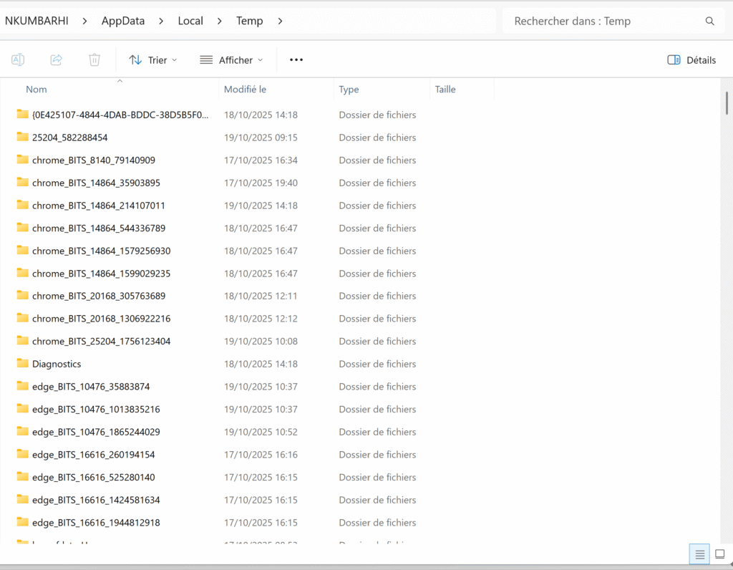The width and height of the screenshot is (733, 570).
Task: Click the vertical scrollbar thumb
Action: 727,103
